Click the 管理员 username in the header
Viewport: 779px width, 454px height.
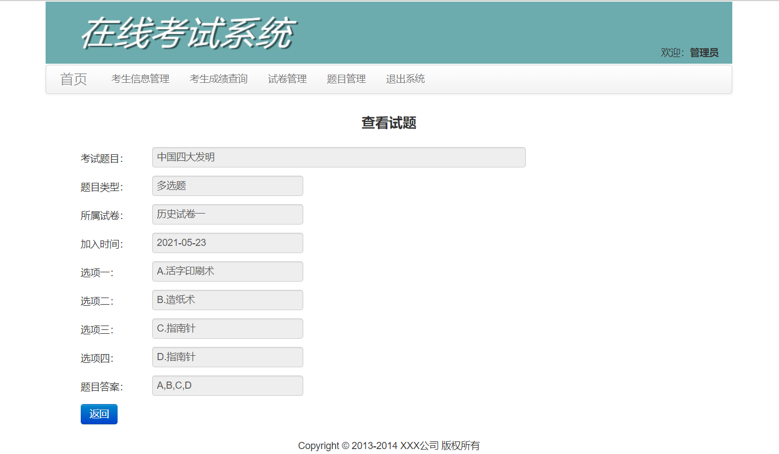coord(704,53)
